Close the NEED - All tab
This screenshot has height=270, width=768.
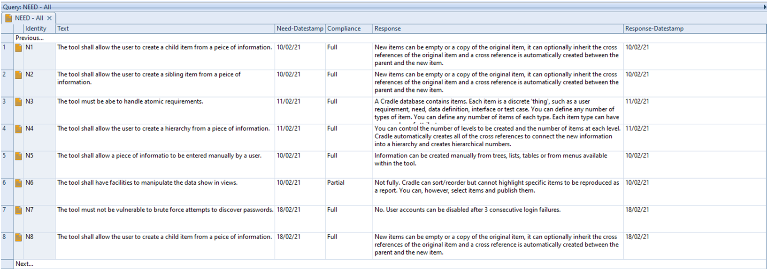[x=49, y=18]
